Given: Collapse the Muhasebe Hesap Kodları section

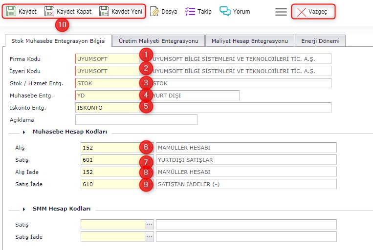Looking at the screenshot, I should pos(24,132).
